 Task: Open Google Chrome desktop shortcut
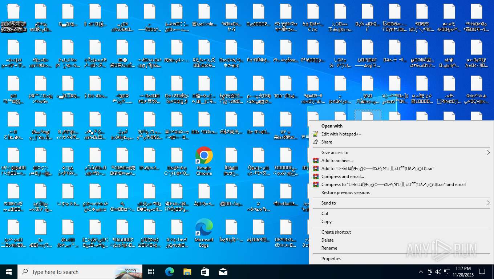point(204,161)
